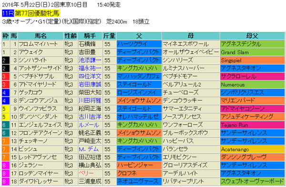Select dam name オールザウェイベイビー
This screenshot has height=187, width=286.
coord(191,52)
